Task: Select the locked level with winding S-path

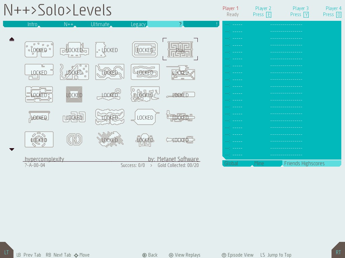Action: click(145, 72)
